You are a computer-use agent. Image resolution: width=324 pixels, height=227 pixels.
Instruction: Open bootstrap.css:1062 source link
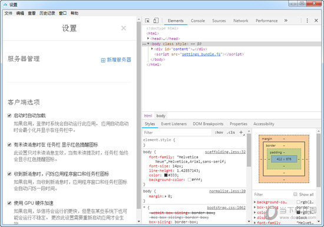(x=226, y=208)
